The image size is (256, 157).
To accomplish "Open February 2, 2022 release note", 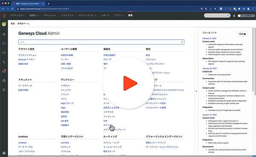I will tap(209, 38).
